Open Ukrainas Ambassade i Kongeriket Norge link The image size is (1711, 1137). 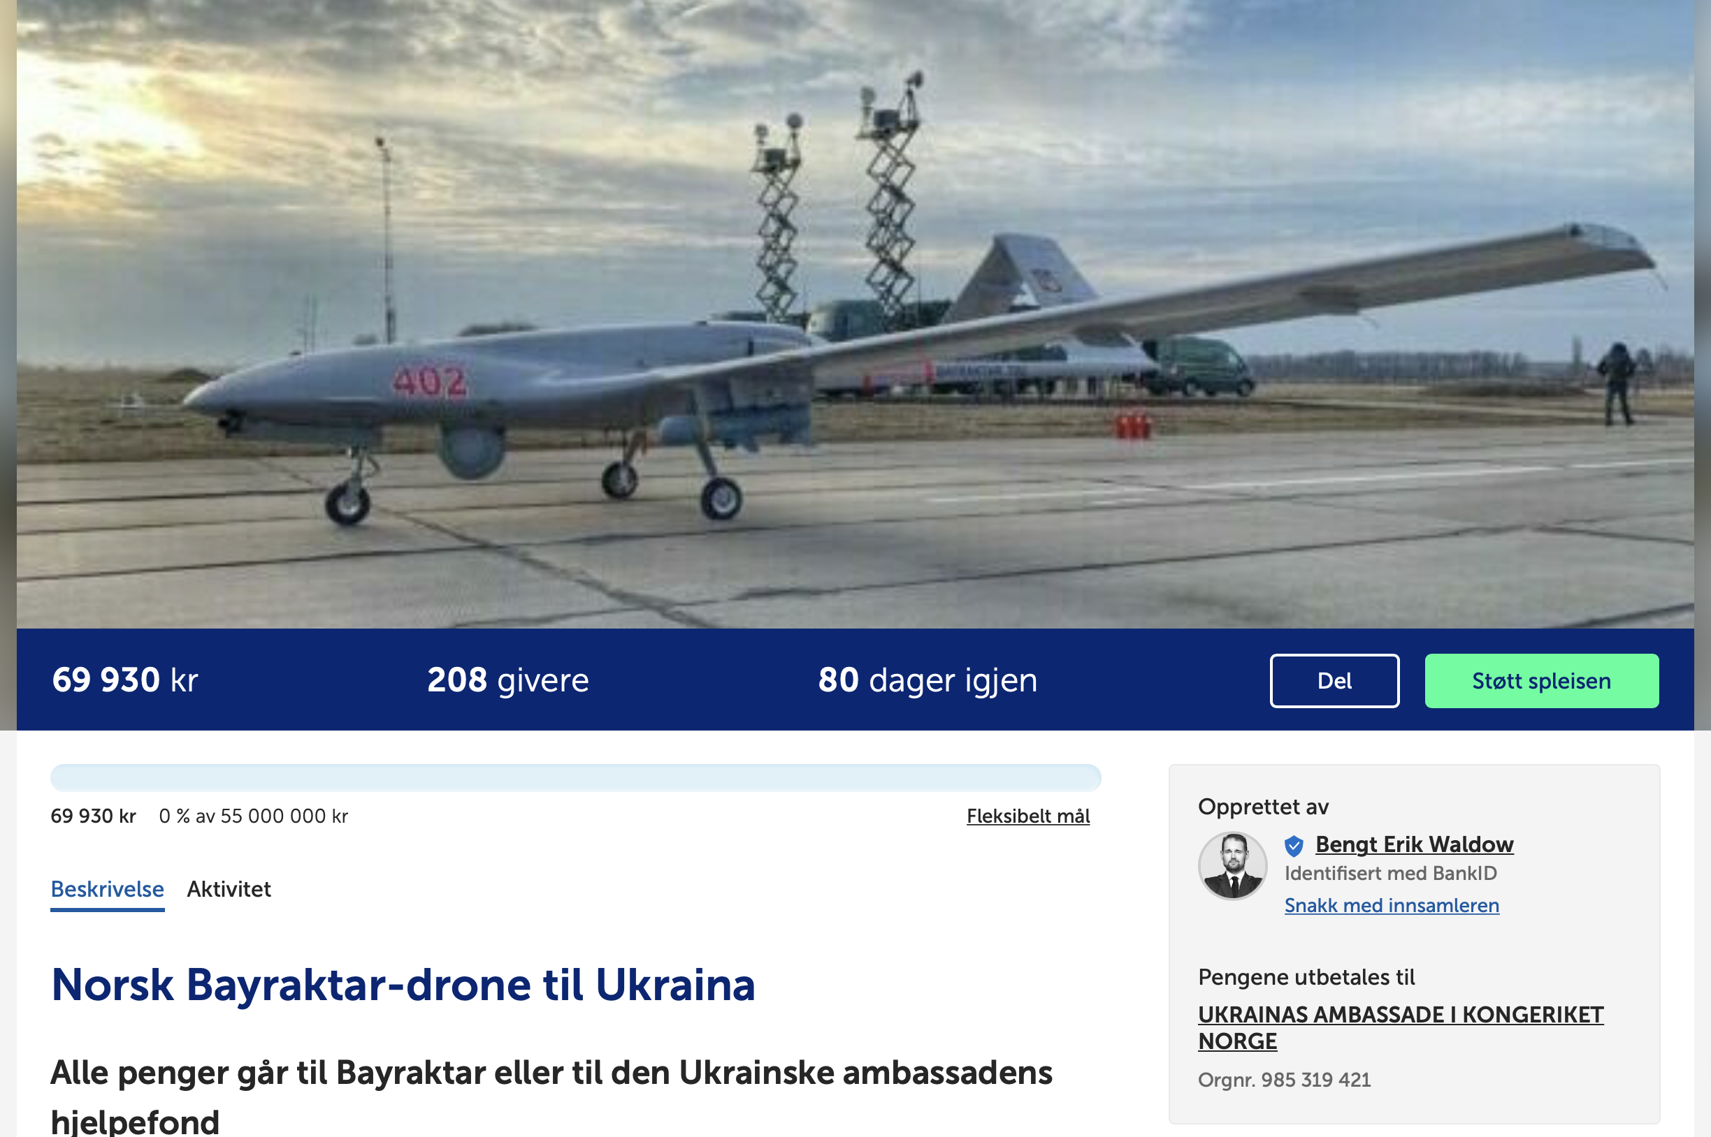[x=1401, y=1027]
